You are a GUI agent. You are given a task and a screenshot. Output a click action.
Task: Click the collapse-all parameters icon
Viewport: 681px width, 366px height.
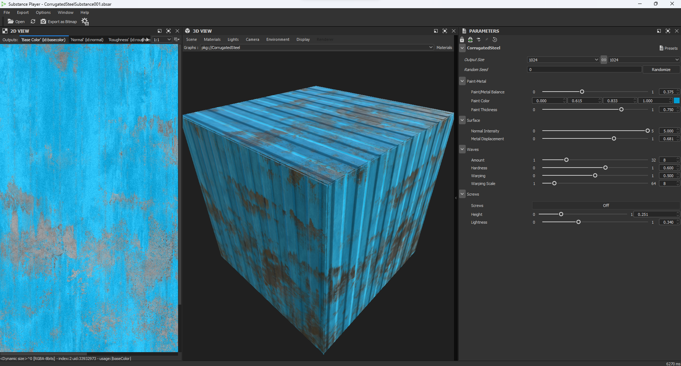[478, 40]
